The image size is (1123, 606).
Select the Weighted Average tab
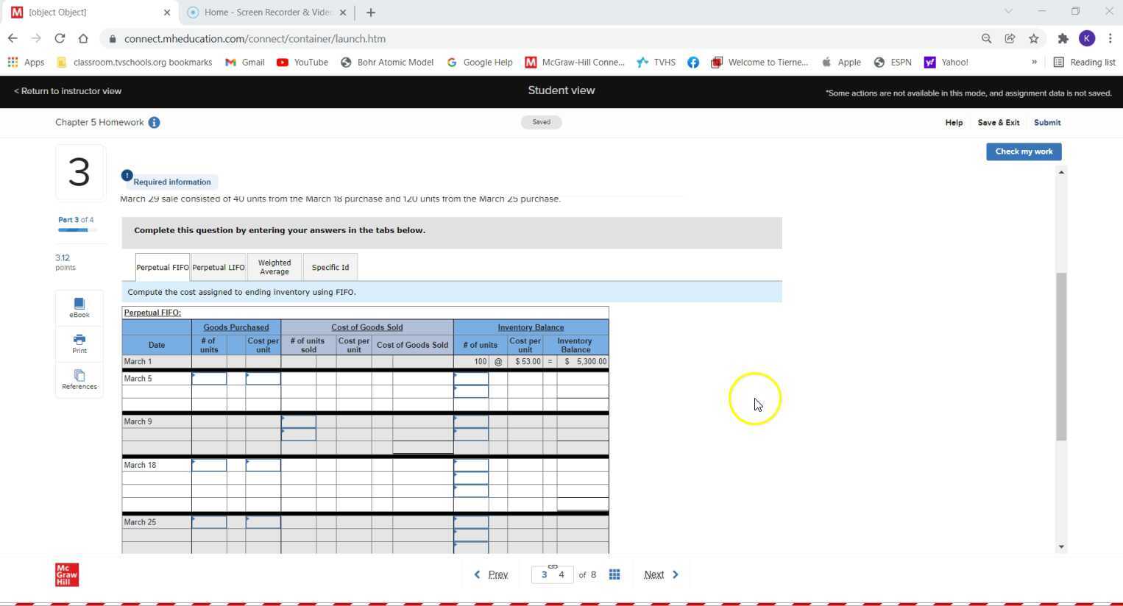click(274, 268)
